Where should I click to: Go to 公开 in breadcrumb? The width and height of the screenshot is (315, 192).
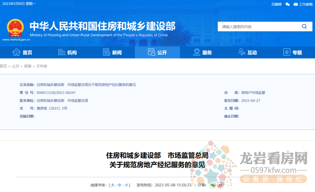pos(15,66)
